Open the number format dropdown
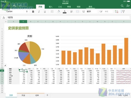131x98 pixels. click(x=89, y=11)
